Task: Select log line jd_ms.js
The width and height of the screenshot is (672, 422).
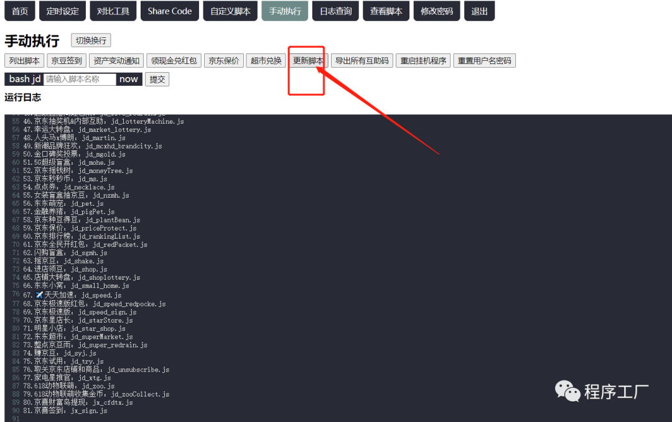Action: 65,179
